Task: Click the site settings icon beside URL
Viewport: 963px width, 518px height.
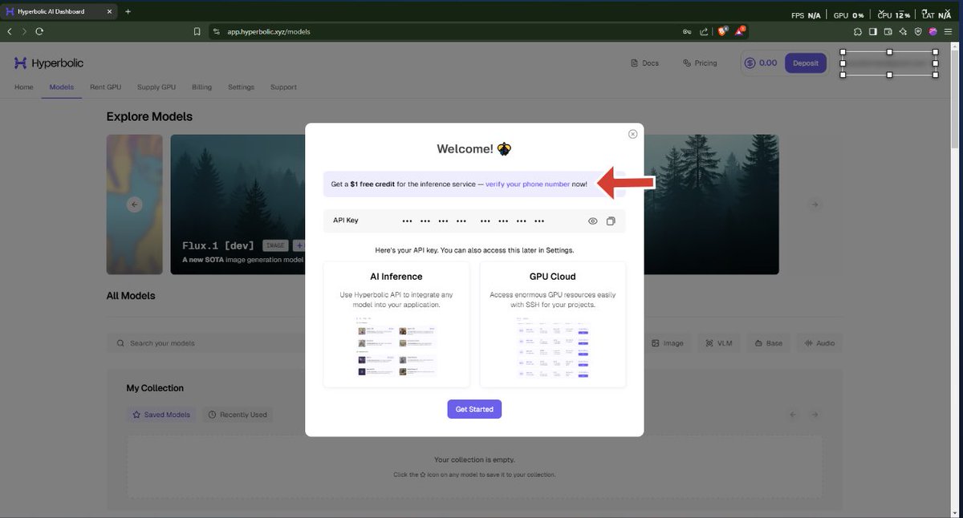Action: 216,32
